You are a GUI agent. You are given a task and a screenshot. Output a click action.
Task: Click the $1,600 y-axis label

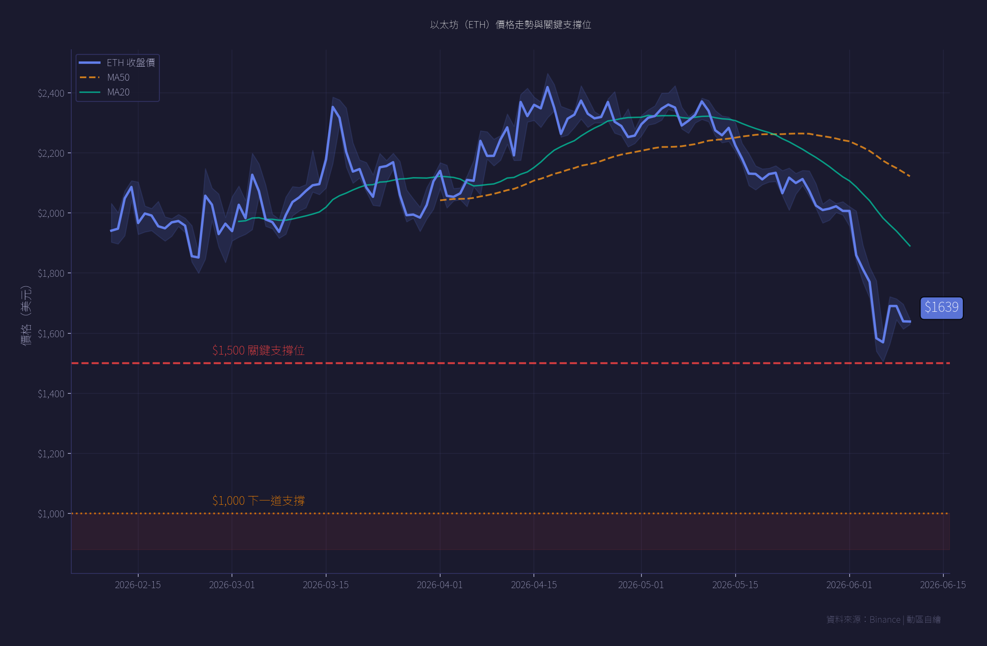(51, 334)
